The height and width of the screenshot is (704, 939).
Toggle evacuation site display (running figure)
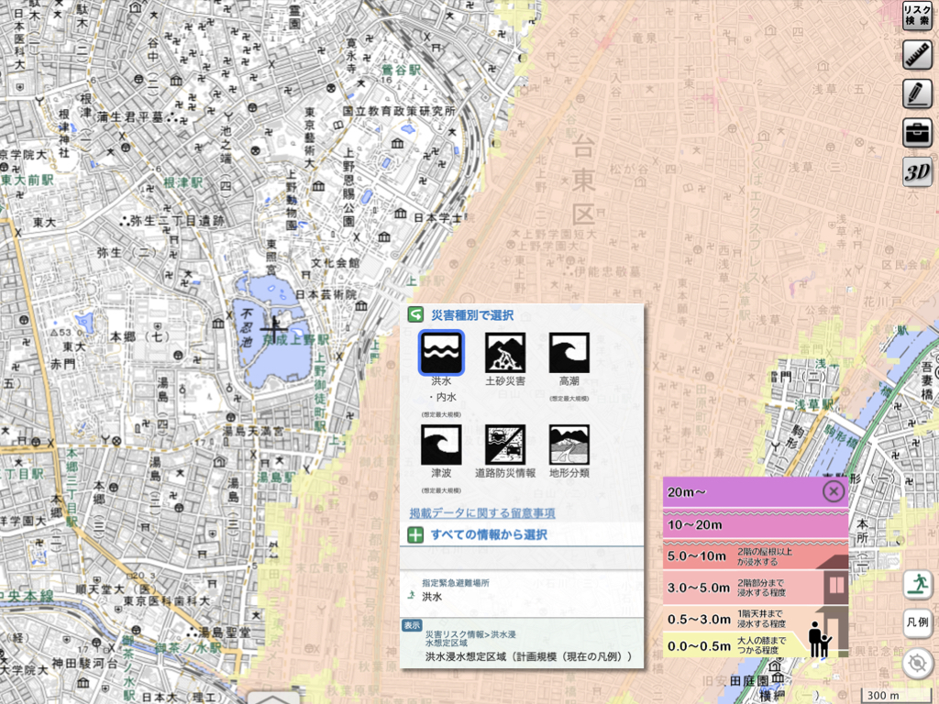coord(917,584)
